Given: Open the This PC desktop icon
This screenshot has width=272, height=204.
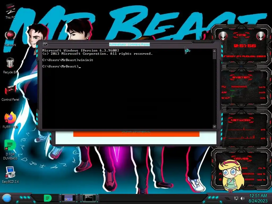Looking at the screenshot, I should (10, 11).
